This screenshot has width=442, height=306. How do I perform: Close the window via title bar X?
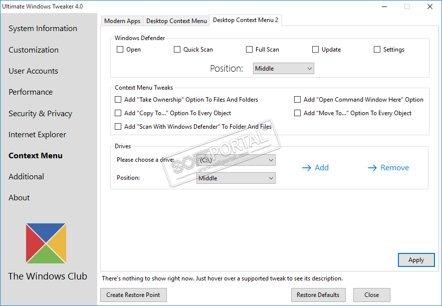429,7
